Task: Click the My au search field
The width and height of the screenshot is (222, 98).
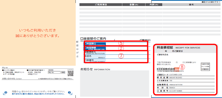Action: click(54, 72)
